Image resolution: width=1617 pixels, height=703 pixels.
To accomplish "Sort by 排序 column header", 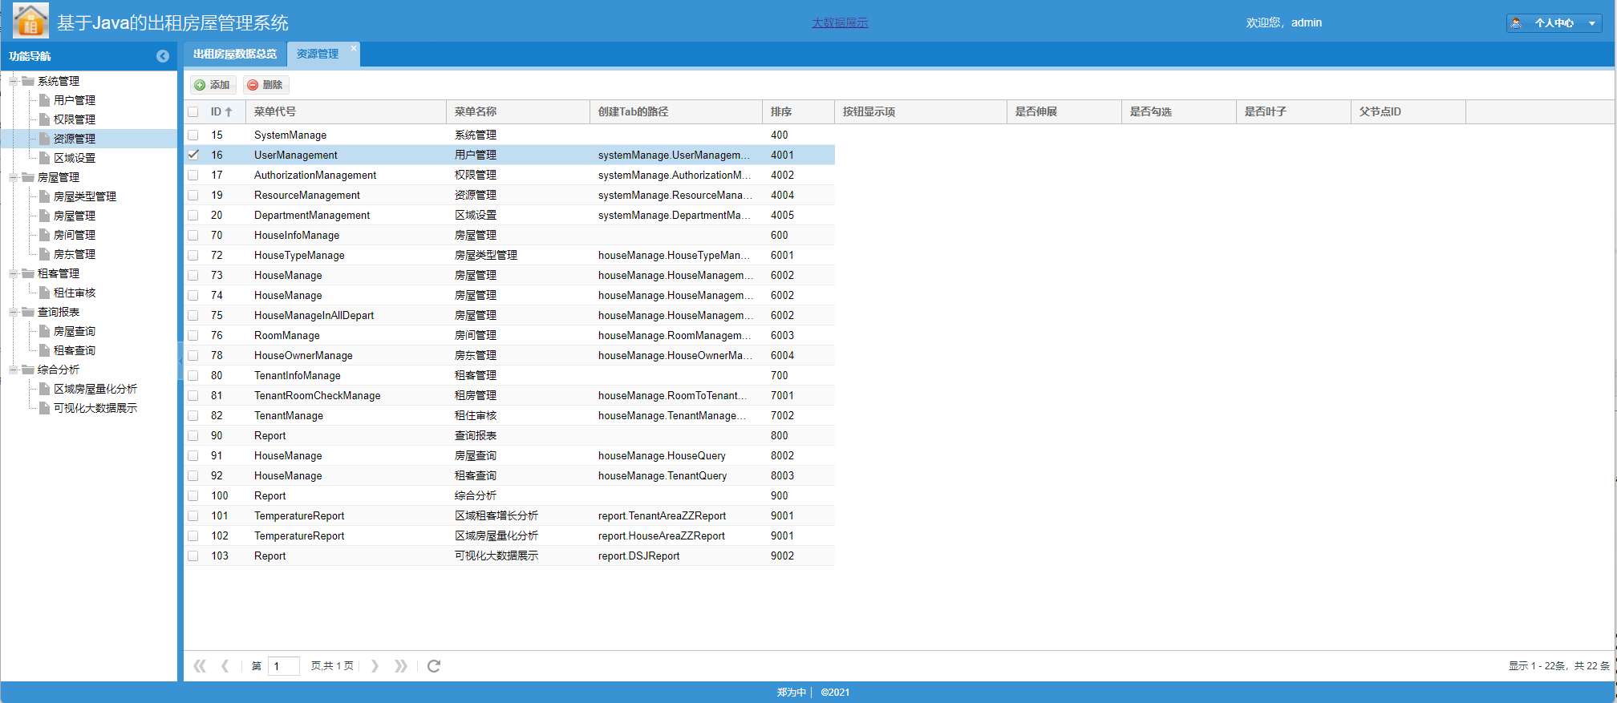I will pyautogui.click(x=798, y=112).
